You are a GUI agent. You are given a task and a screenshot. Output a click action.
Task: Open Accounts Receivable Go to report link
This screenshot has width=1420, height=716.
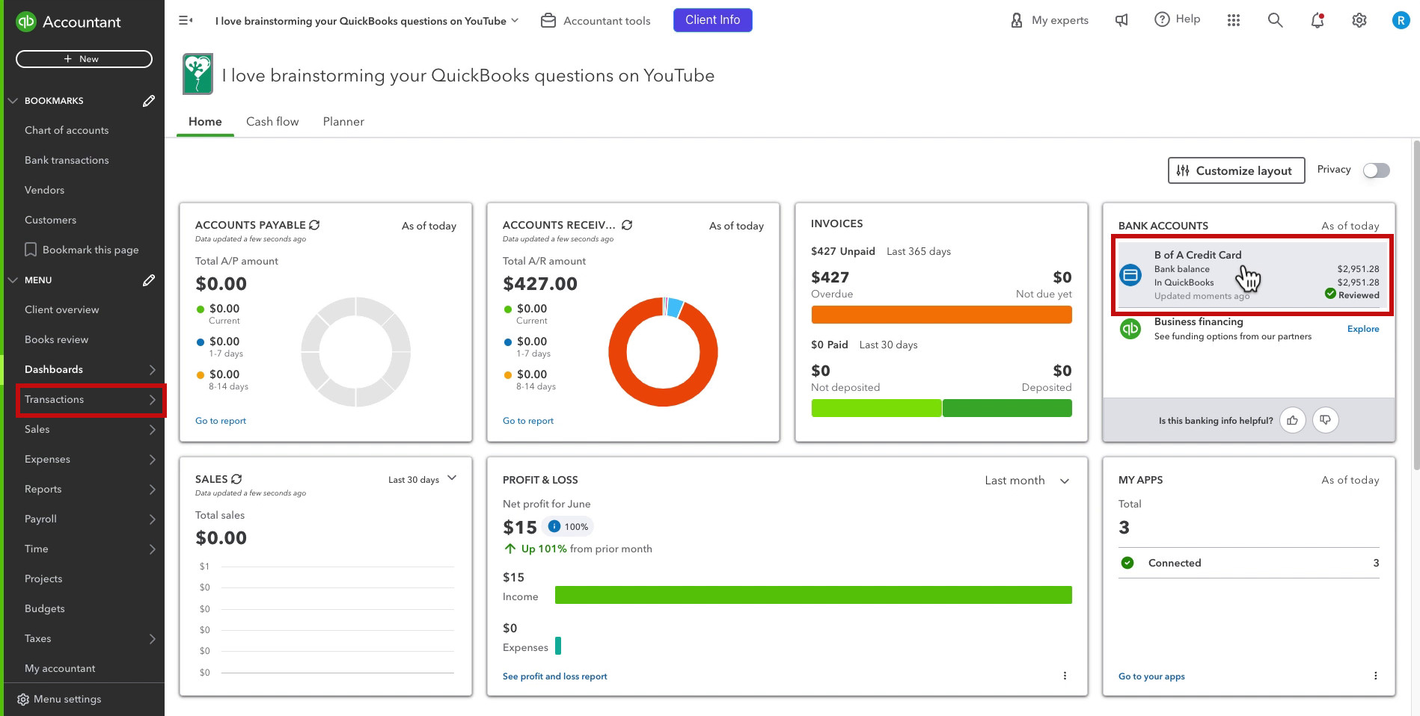coord(528,421)
